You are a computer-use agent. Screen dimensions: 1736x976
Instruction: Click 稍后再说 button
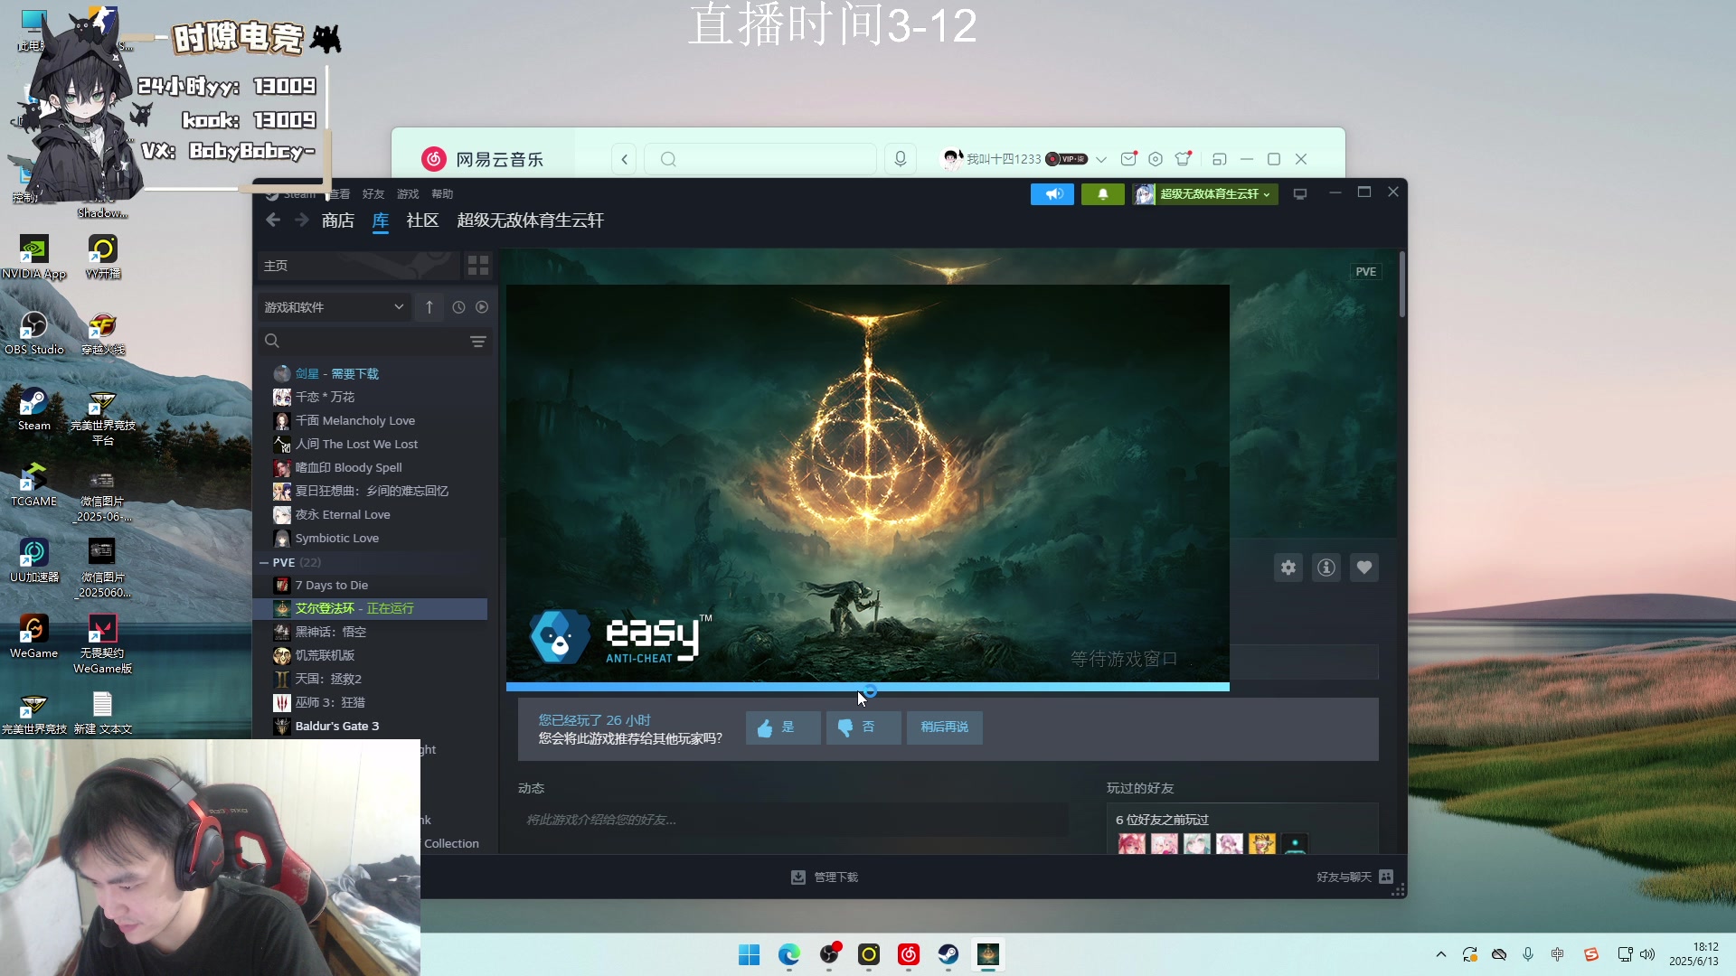(945, 727)
